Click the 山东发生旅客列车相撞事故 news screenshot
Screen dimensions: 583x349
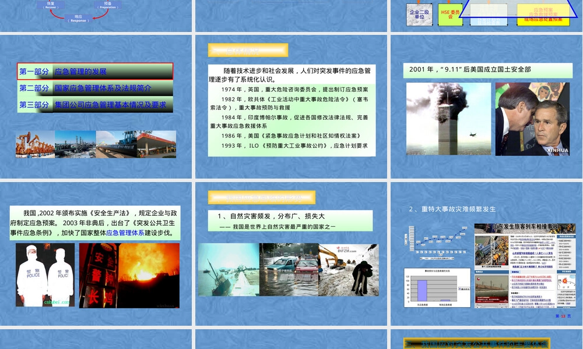pyautogui.click(x=525, y=266)
